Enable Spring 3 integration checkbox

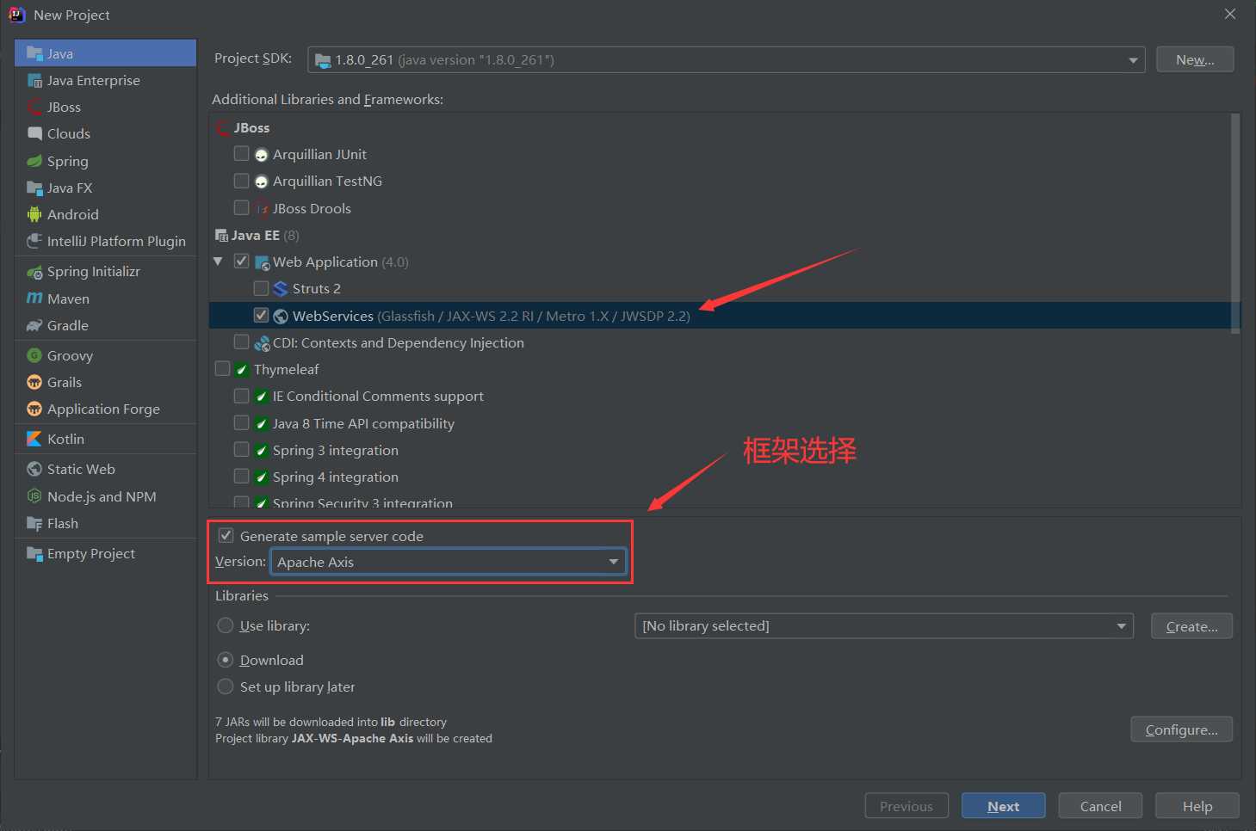[x=241, y=449]
